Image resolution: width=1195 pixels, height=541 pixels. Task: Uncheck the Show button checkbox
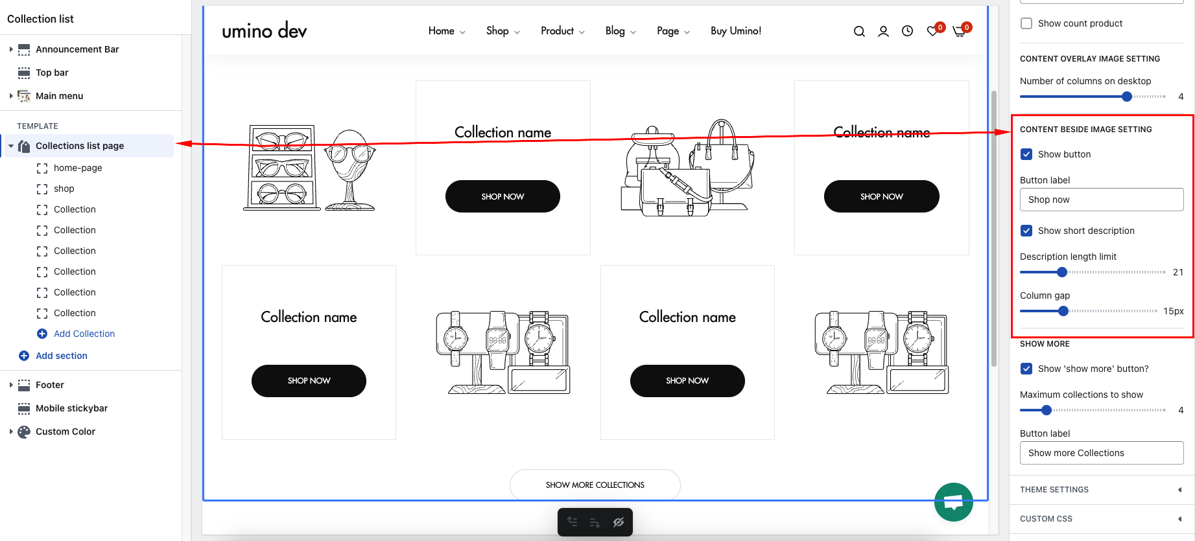point(1026,154)
